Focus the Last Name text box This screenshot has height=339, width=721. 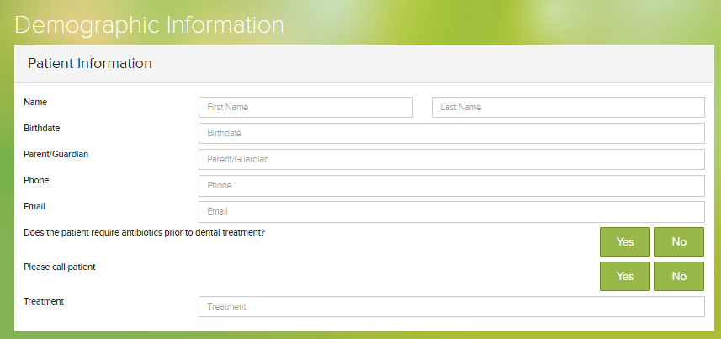(x=568, y=108)
